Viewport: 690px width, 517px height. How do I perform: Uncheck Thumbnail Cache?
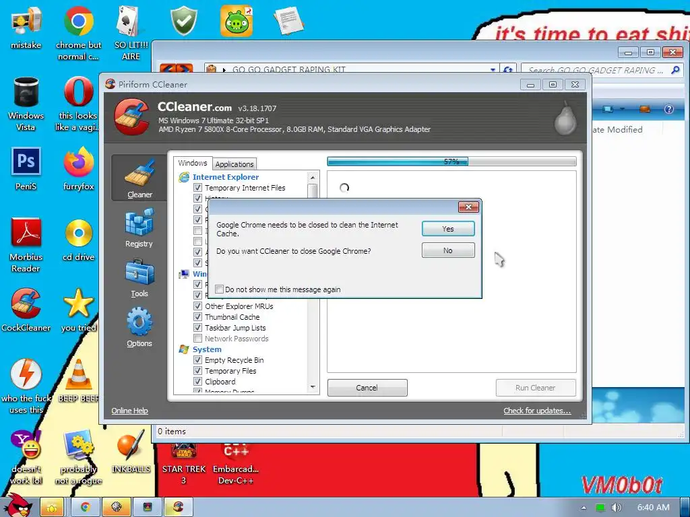click(x=197, y=317)
